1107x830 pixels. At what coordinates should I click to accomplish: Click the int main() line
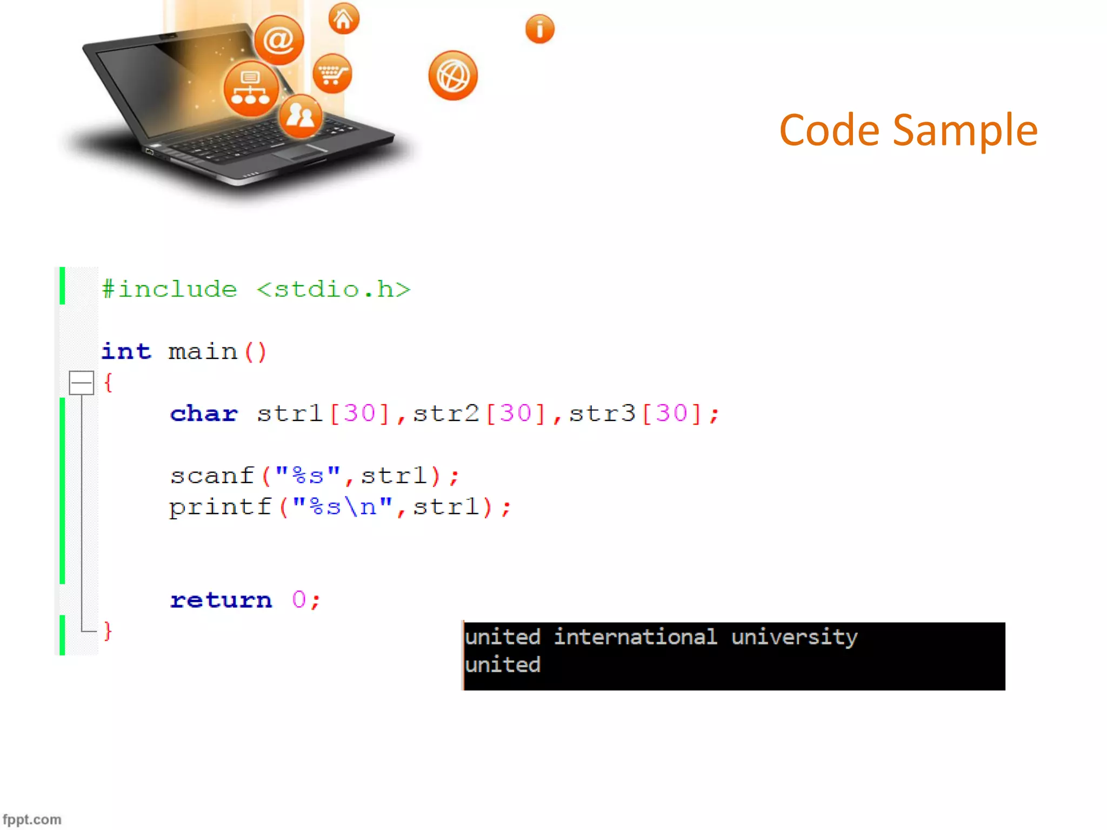(184, 352)
